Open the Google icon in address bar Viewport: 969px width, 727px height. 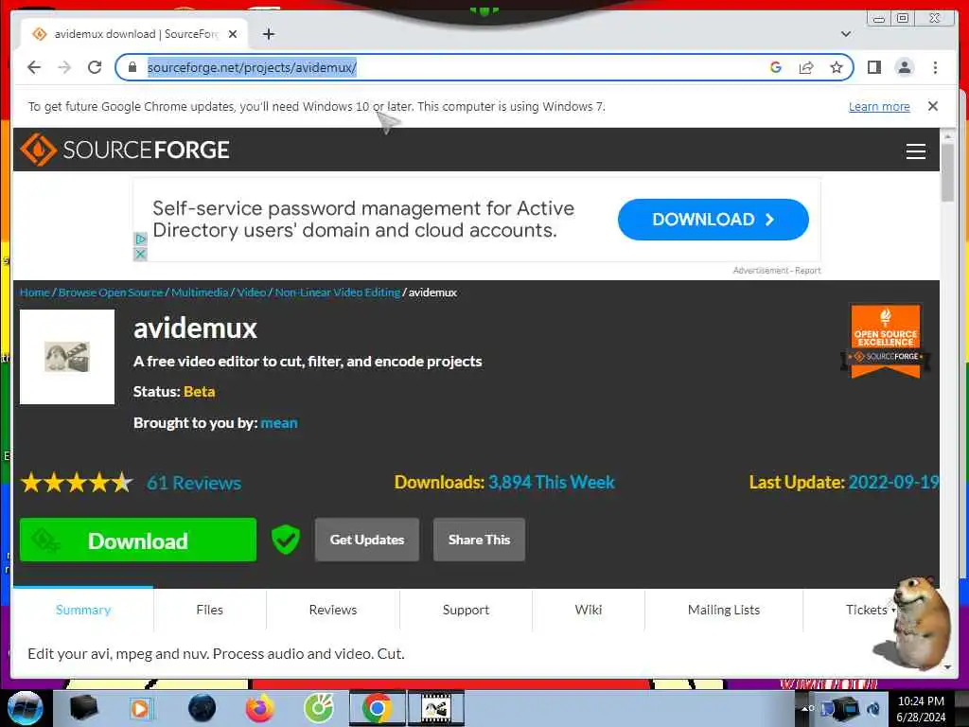coord(776,67)
